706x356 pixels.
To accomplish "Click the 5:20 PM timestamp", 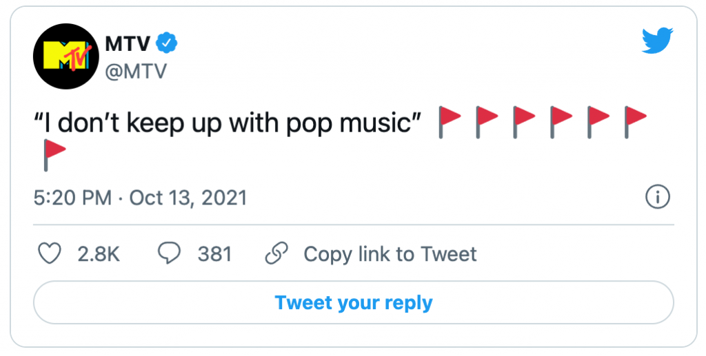I will pyautogui.click(x=72, y=198).
